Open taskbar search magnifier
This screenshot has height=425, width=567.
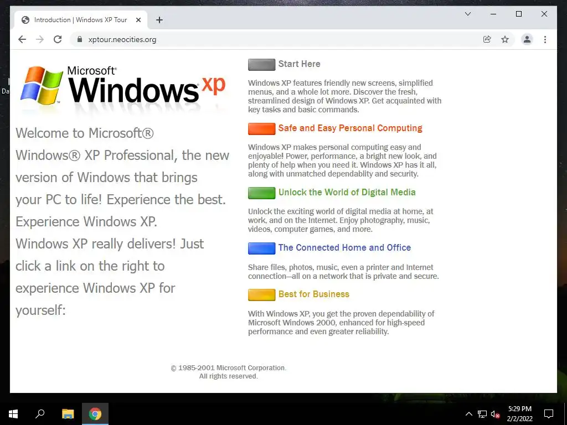point(40,413)
